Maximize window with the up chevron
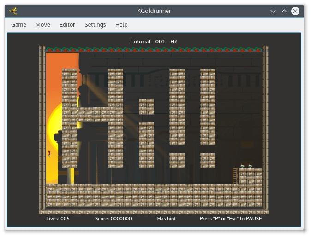 (x=284, y=11)
